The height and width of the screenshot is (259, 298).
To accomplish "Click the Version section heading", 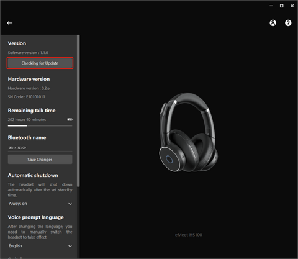I will 17,43.
